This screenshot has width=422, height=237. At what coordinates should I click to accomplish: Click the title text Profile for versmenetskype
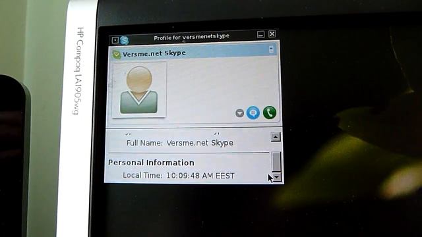pyautogui.click(x=192, y=37)
